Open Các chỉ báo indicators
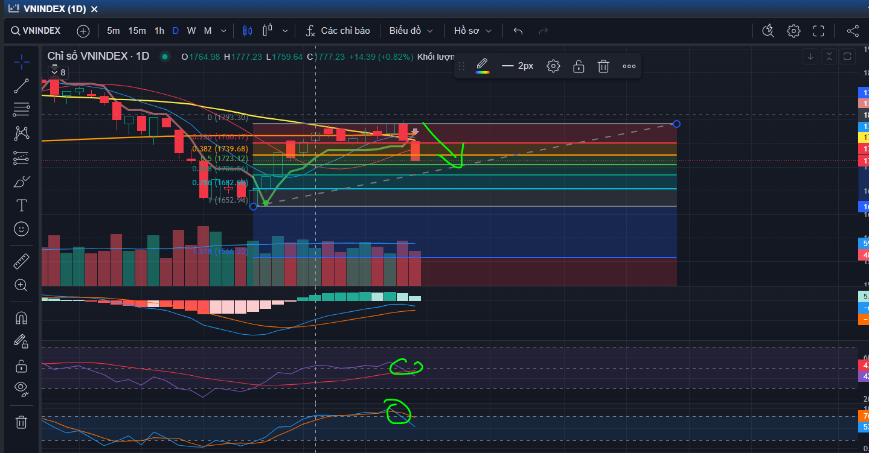869x453 pixels. [x=338, y=31]
